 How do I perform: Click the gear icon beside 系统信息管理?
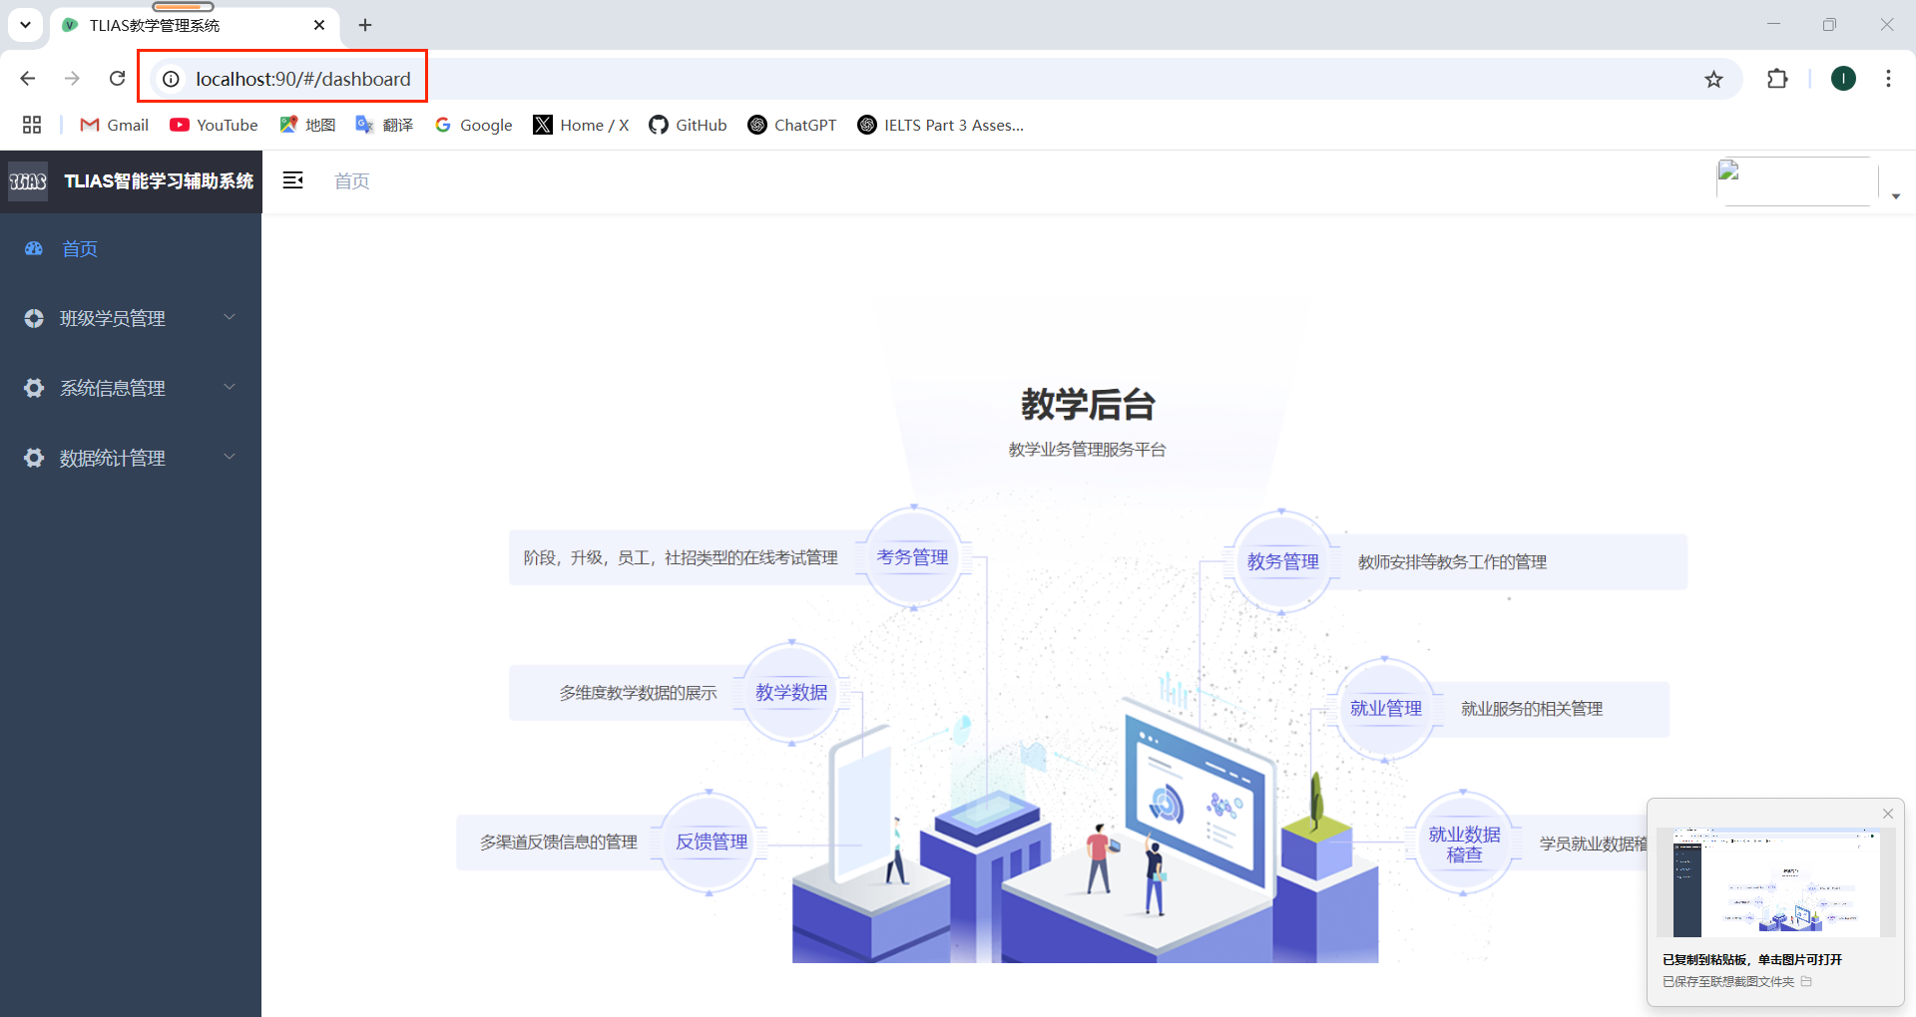pyautogui.click(x=34, y=388)
